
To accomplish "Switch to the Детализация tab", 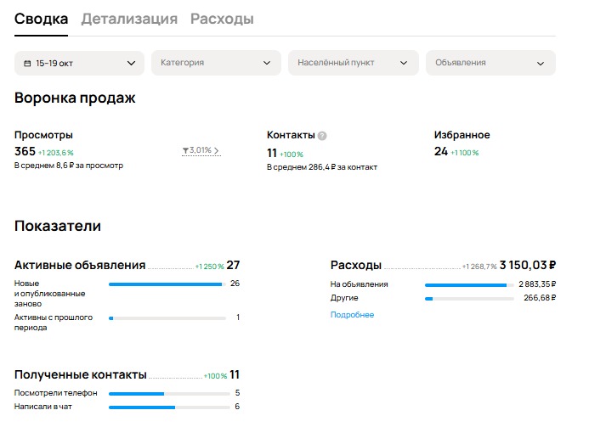I will click(x=129, y=19).
